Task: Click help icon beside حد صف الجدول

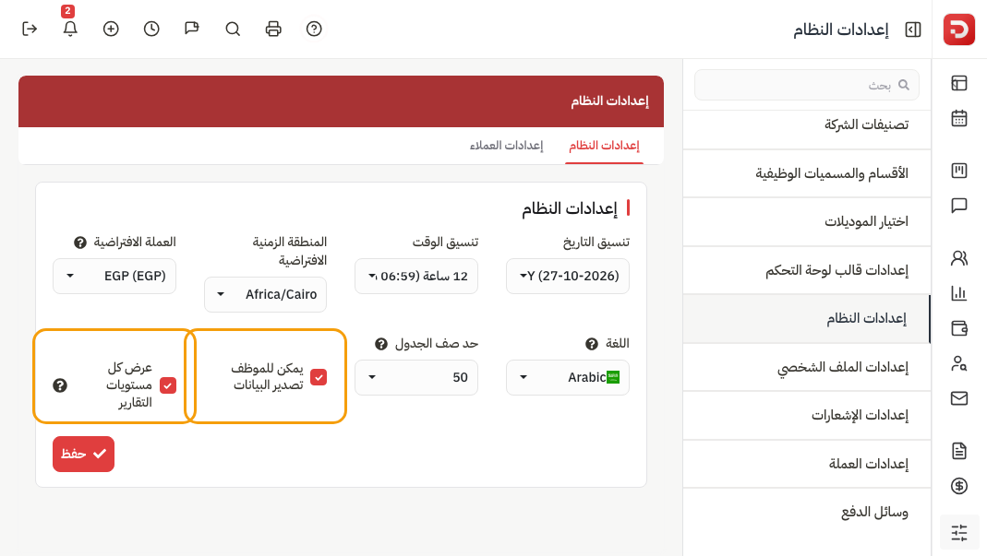Action: 380,344
